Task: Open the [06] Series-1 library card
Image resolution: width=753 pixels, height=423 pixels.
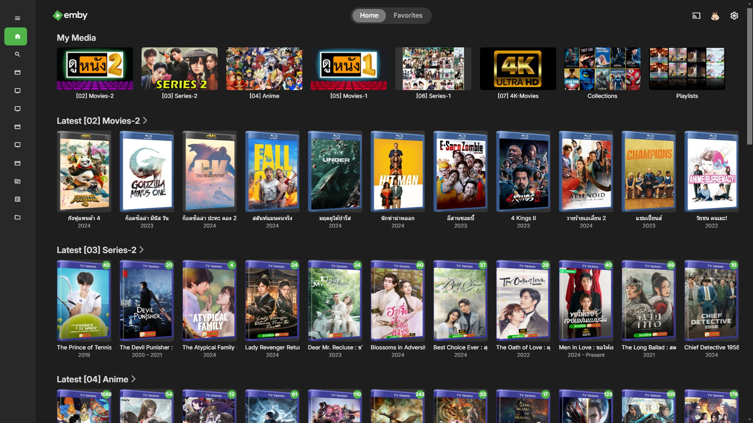Action: pos(433,69)
